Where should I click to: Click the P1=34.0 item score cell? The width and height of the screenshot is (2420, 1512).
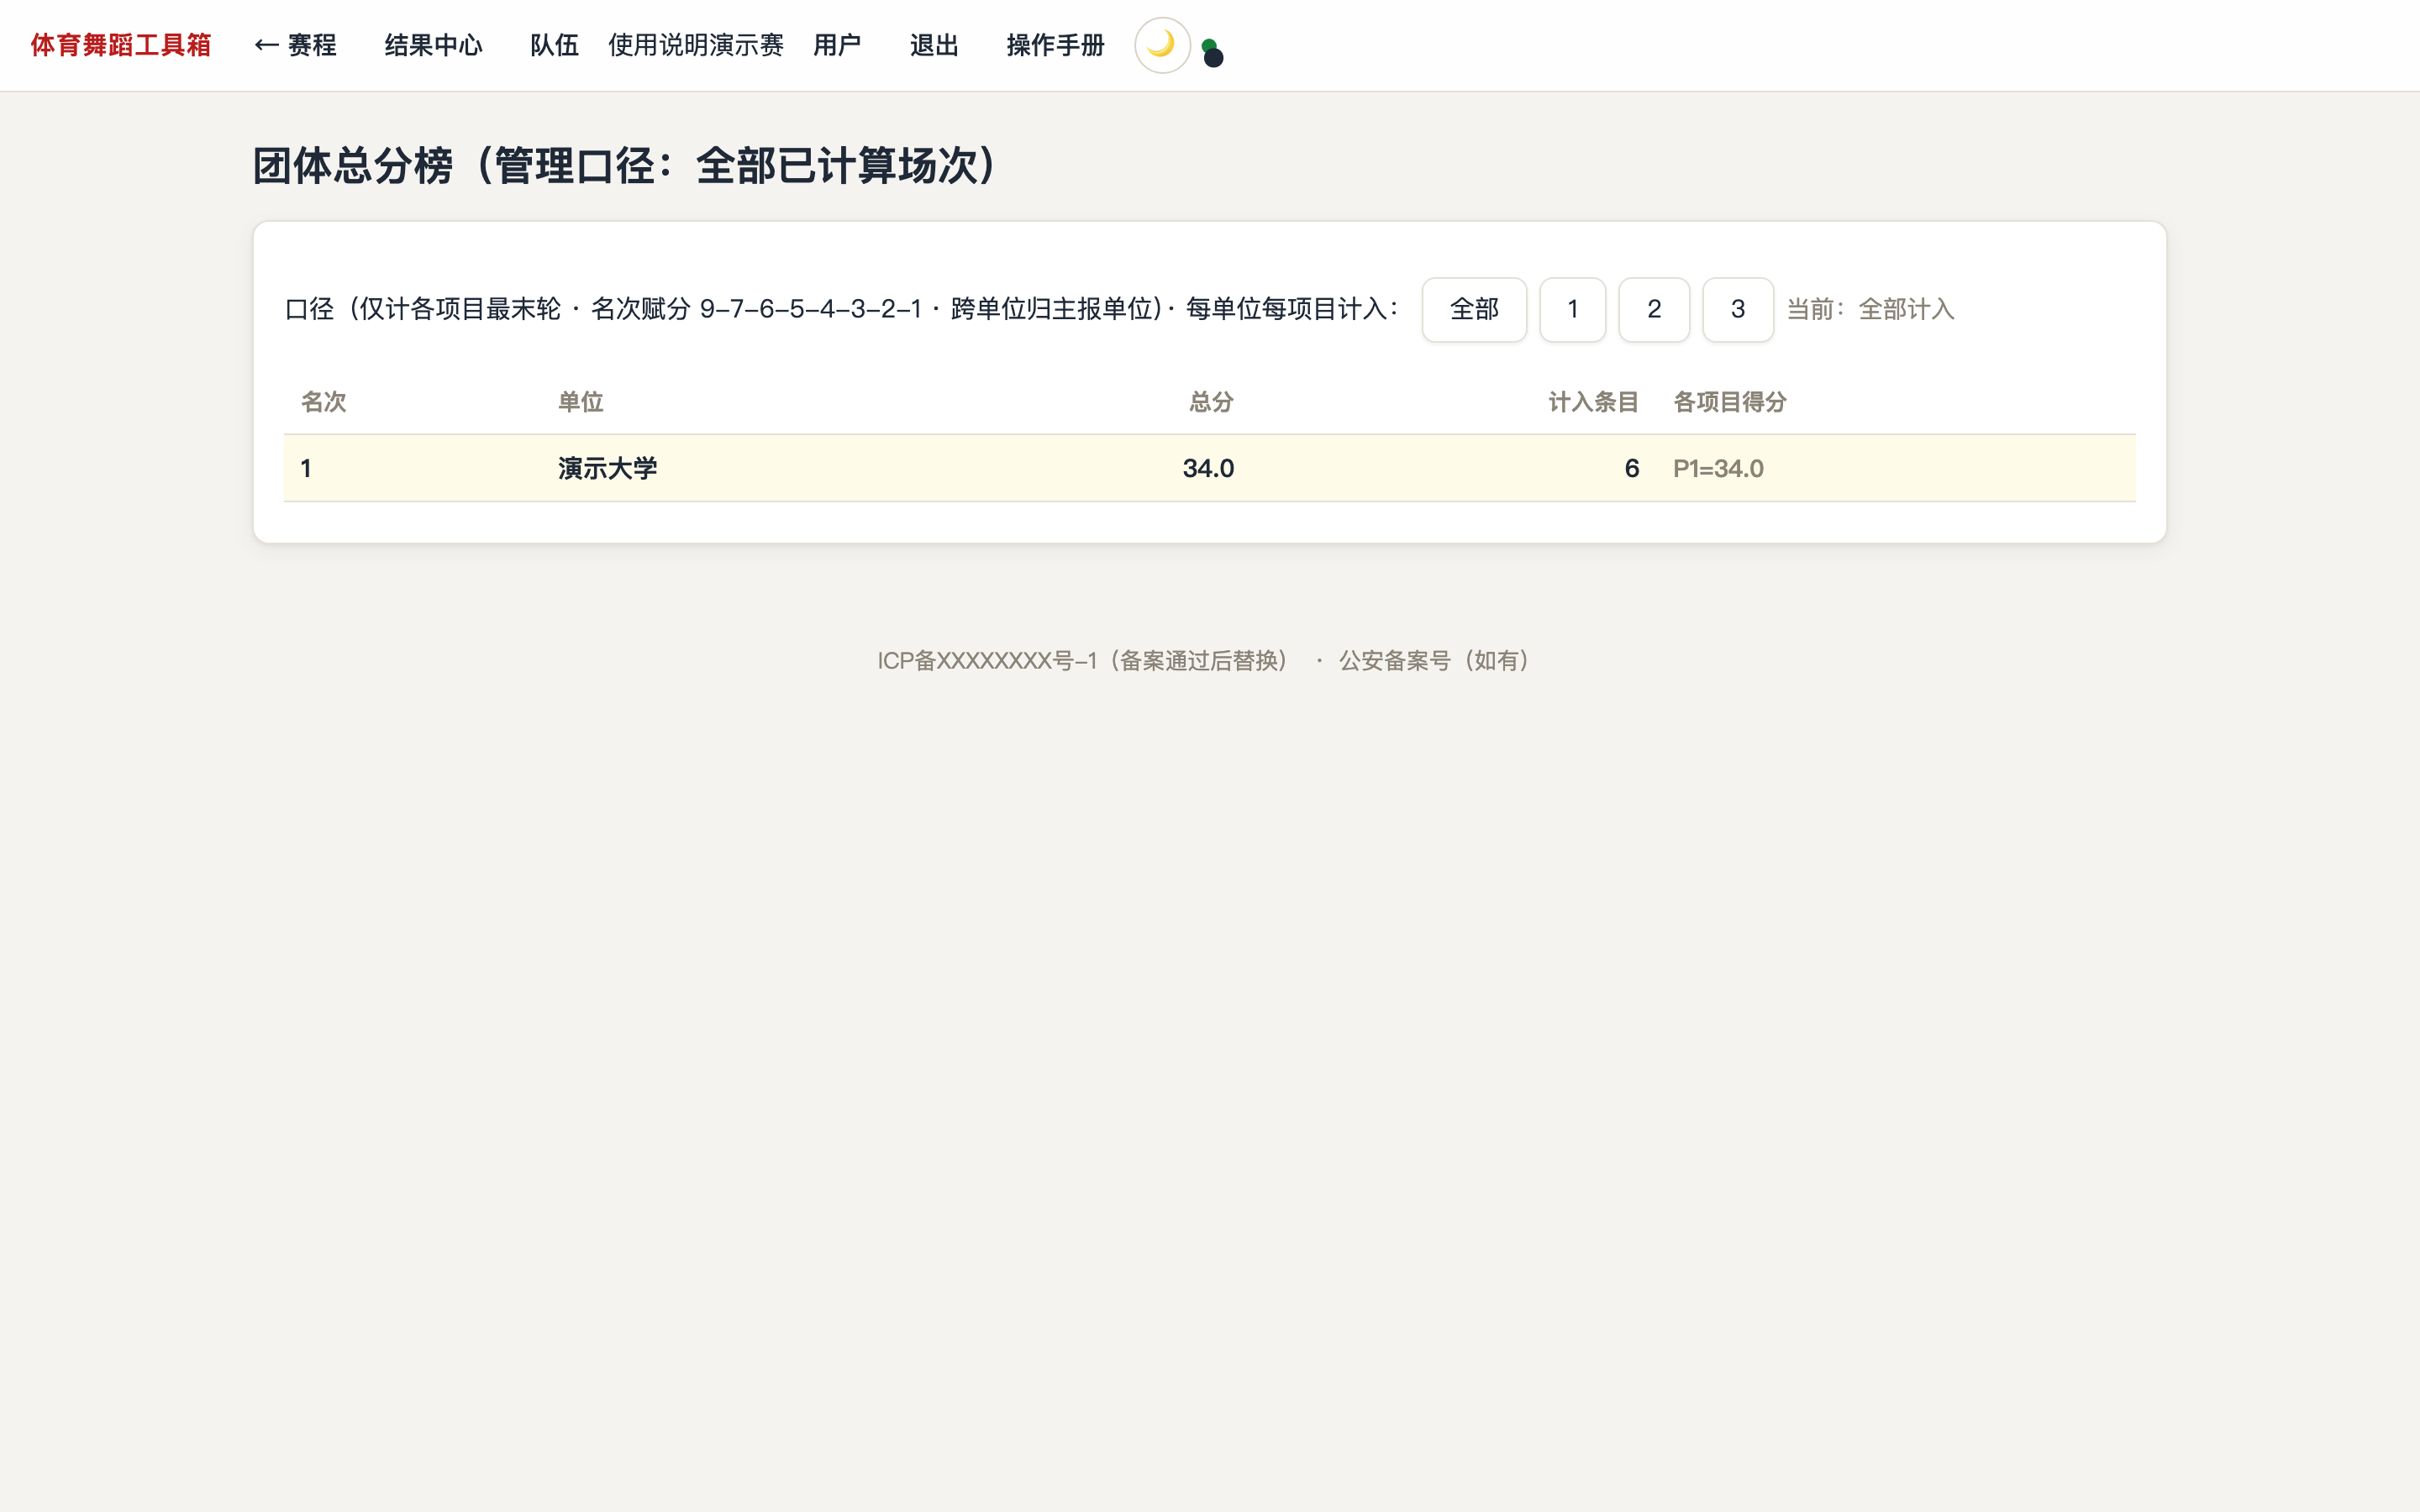pyautogui.click(x=1718, y=468)
